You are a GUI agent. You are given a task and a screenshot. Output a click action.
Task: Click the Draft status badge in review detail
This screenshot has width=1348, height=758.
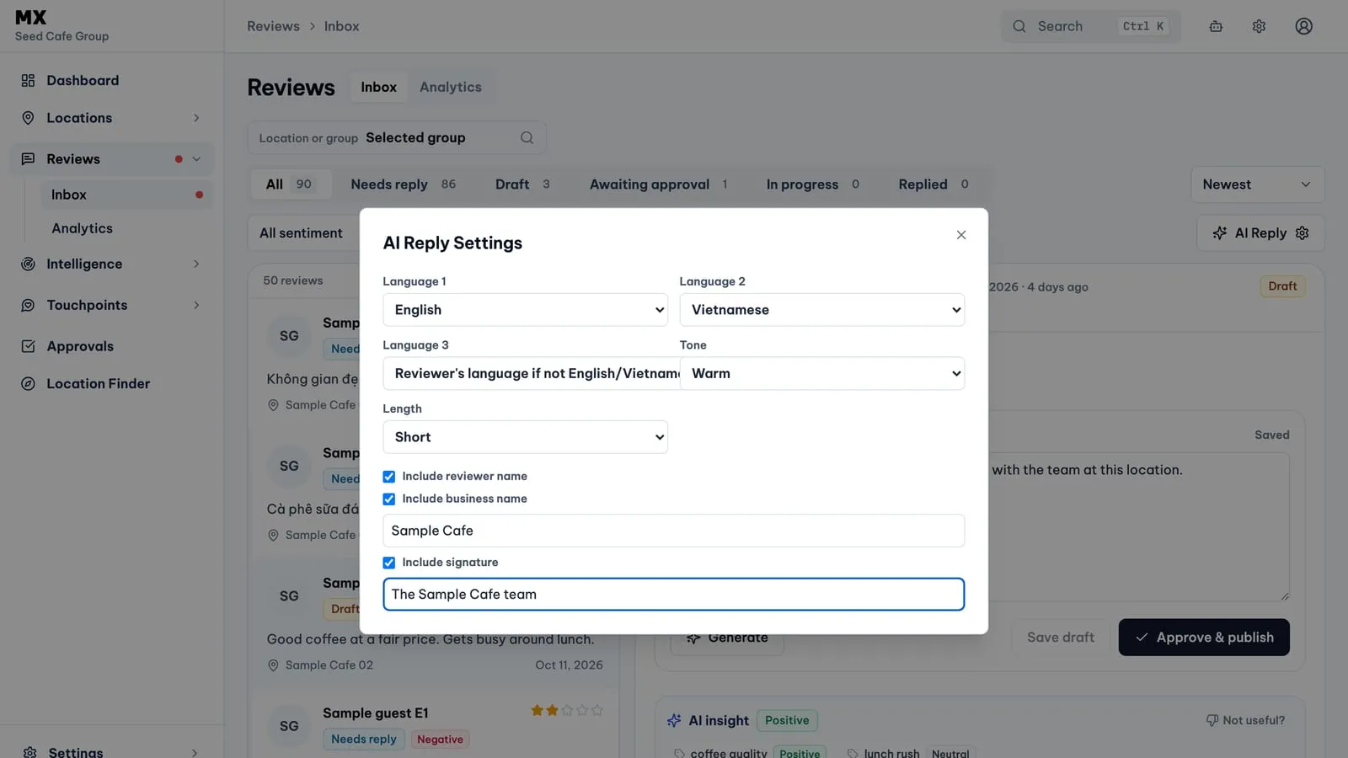(1282, 286)
